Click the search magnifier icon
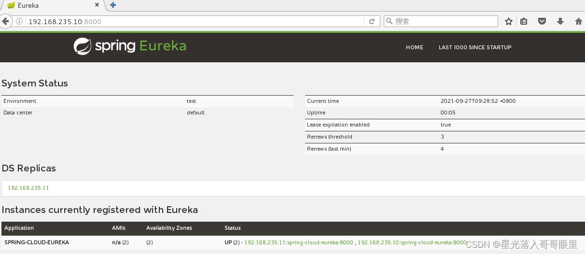 point(390,21)
